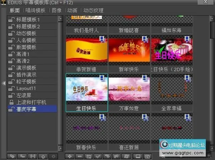The image size is (215, 160).
Task: Choose the 喜迁新居 template preview
Action: [x=129, y=128]
